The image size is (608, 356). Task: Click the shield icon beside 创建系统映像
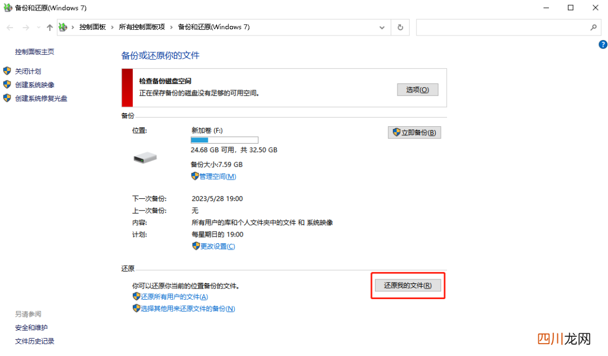pyautogui.click(x=7, y=84)
